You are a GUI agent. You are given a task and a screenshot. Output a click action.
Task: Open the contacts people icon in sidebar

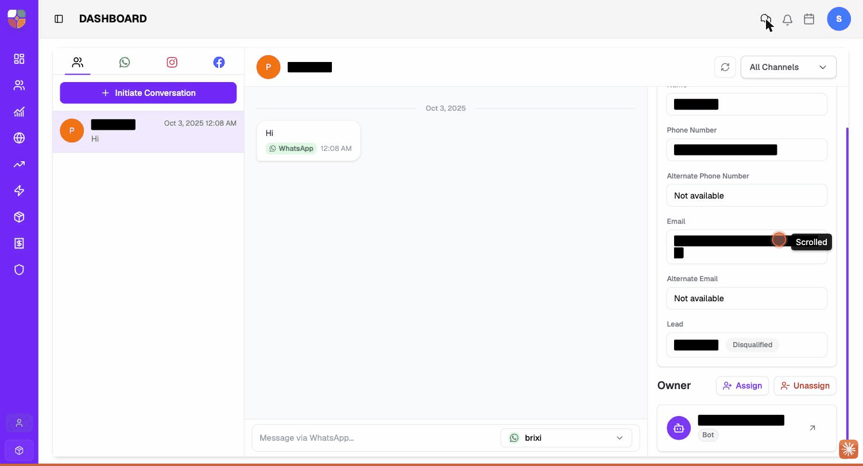(19, 85)
